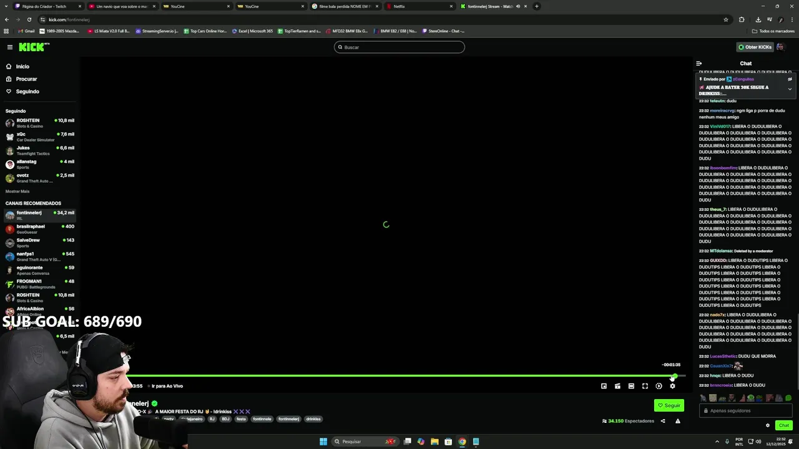
Task: Open playback speed icon in player
Action: point(659,386)
